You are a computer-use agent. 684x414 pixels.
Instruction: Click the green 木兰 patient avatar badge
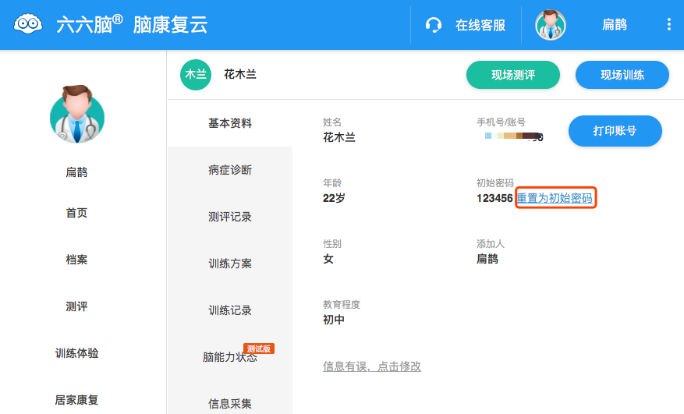click(x=196, y=75)
